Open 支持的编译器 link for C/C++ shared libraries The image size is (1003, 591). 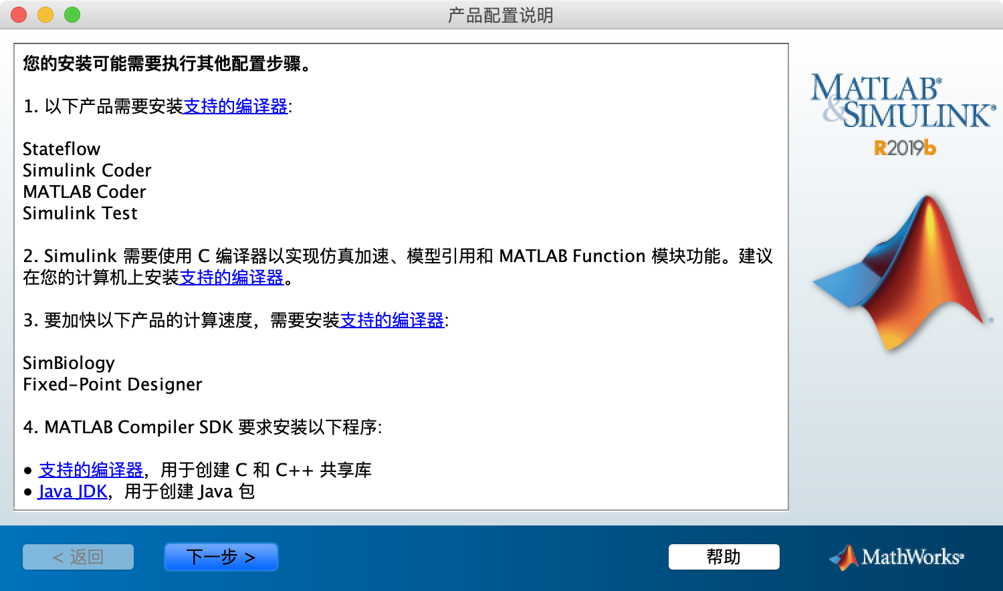pos(91,470)
